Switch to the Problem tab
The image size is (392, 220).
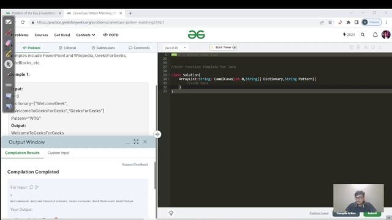(31, 48)
